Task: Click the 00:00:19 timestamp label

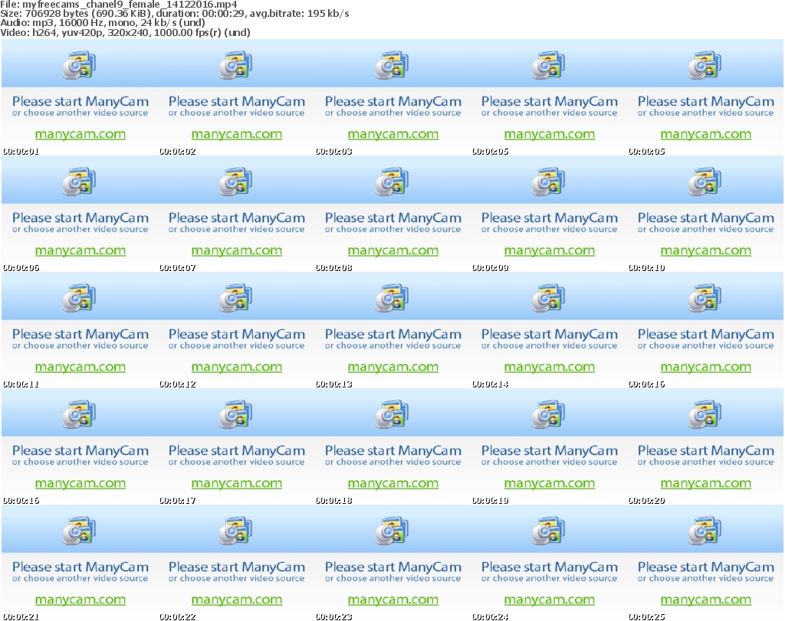Action: [490, 501]
